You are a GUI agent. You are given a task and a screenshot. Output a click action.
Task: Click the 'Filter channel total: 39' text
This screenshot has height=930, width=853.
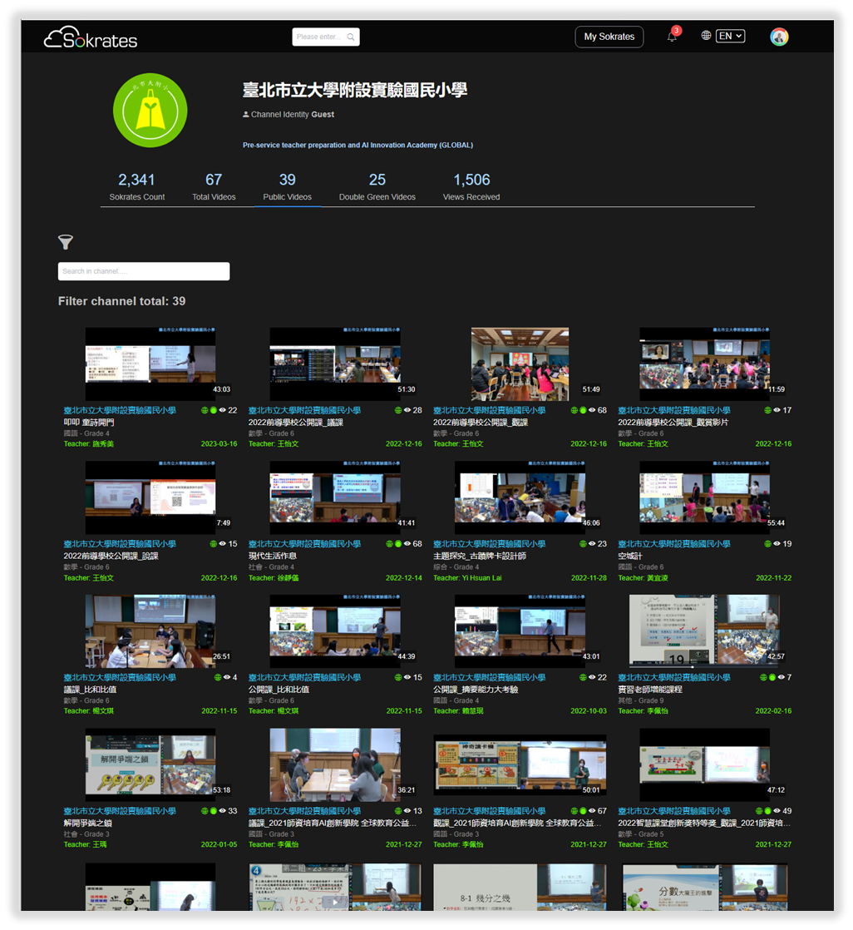point(121,301)
